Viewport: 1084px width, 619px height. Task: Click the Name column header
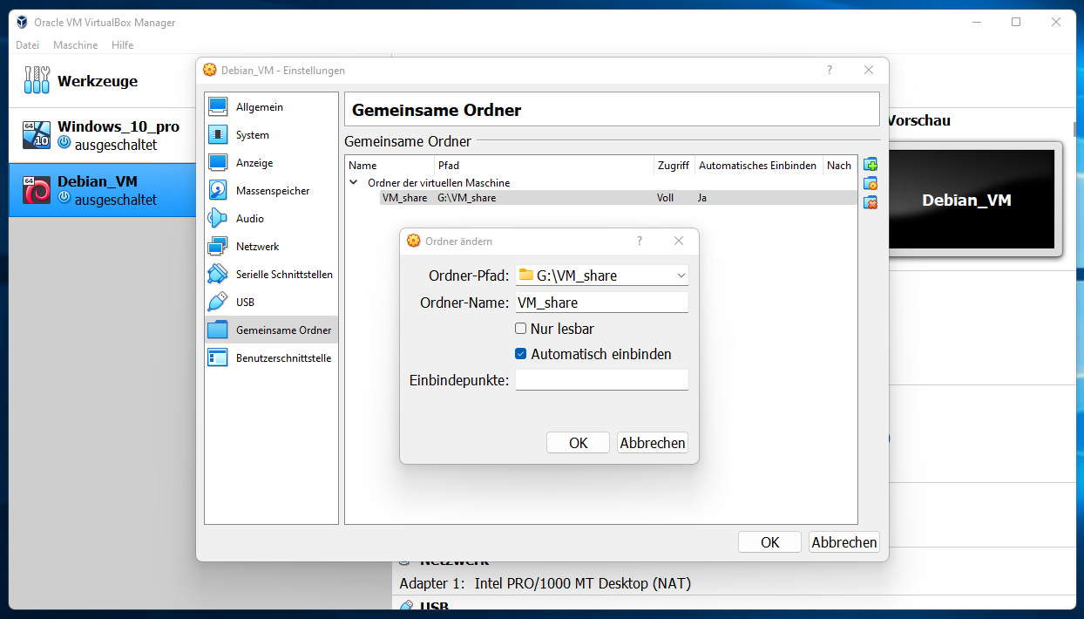[390, 166]
